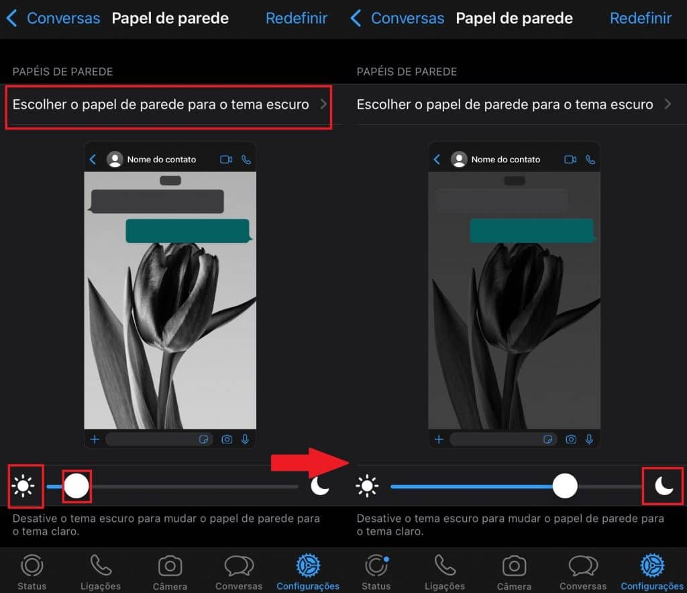
Task: Tap Redefinir in the right screen
Action: 641,18
